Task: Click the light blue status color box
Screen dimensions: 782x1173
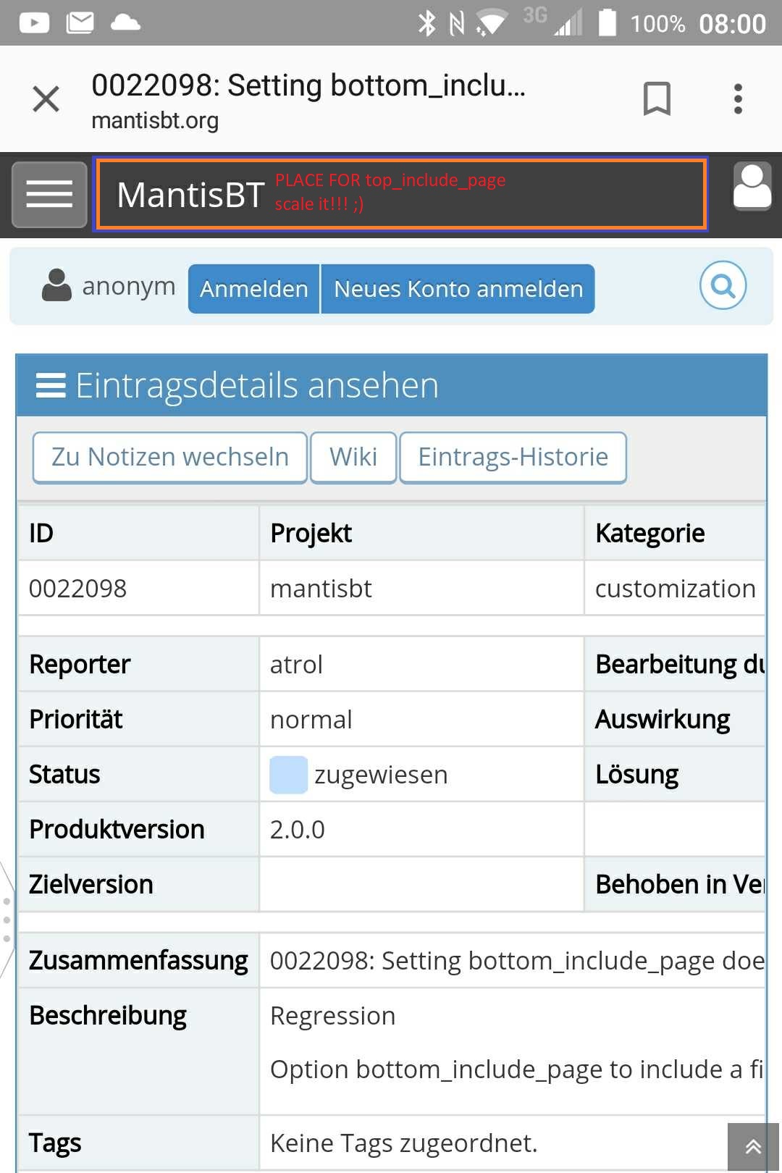Action: (288, 775)
